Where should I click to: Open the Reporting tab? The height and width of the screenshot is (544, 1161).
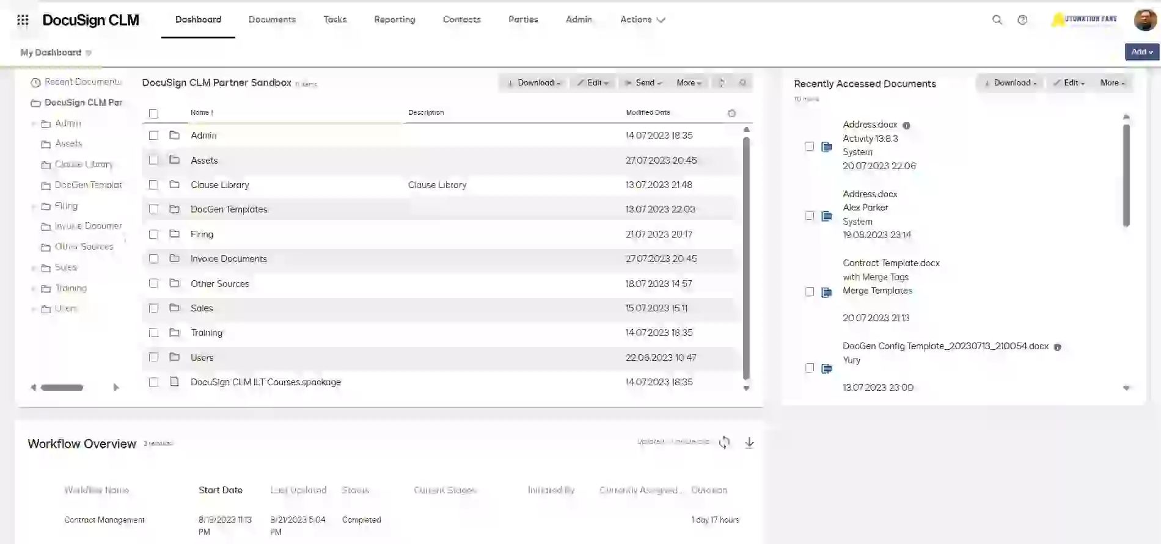point(395,20)
